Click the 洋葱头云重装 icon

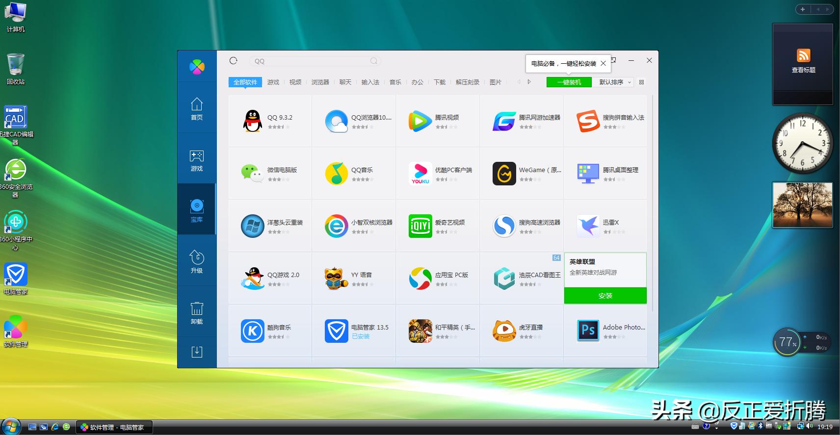(253, 226)
